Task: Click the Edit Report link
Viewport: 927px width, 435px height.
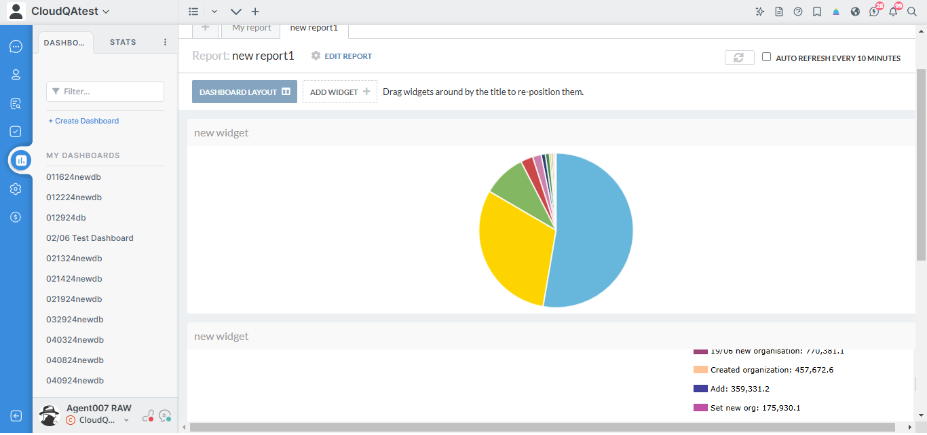Action: point(341,56)
